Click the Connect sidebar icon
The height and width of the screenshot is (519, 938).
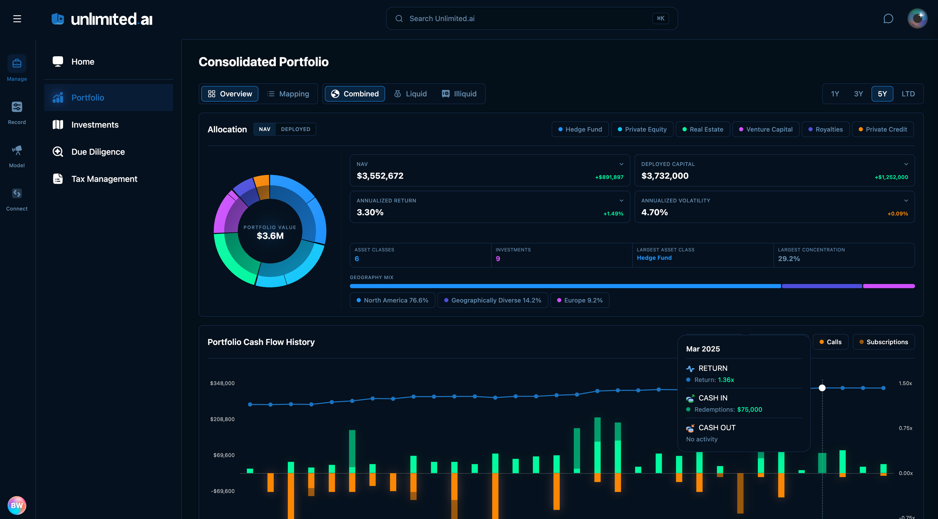click(x=17, y=193)
